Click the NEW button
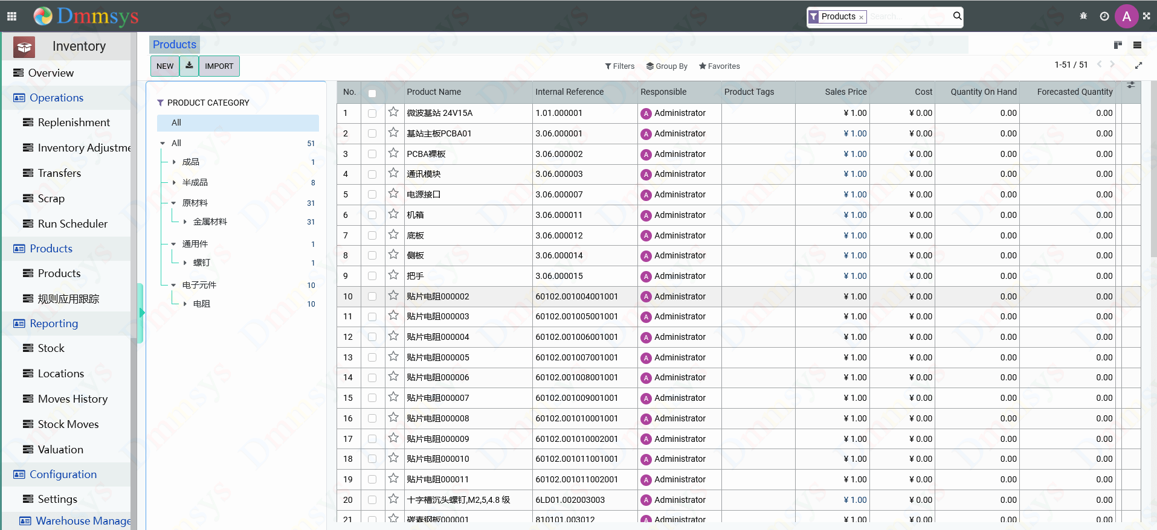This screenshot has height=530, width=1157. pos(165,66)
